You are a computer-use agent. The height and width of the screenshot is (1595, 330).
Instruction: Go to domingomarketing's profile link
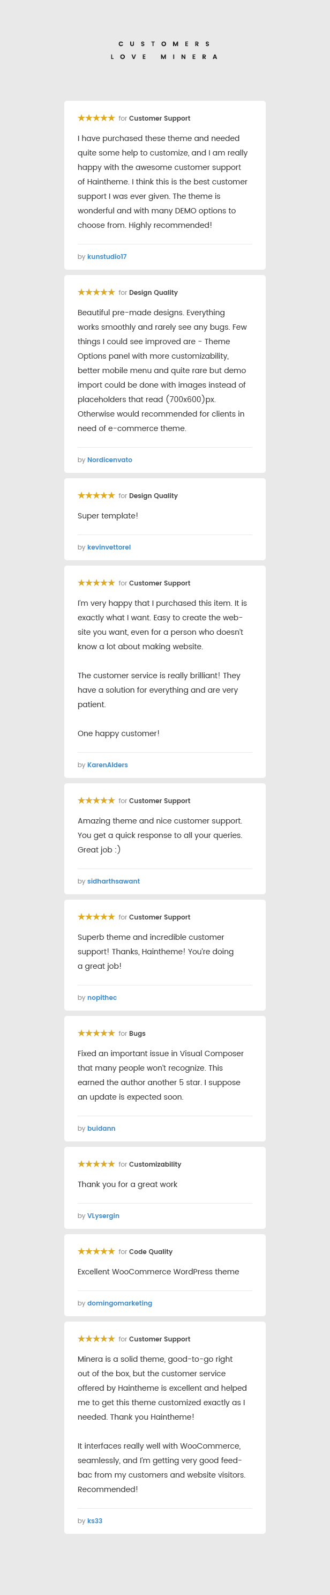pos(119,1303)
